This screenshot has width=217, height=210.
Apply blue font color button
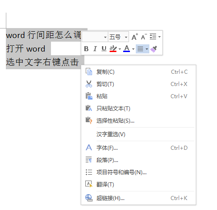[x=126, y=49]
